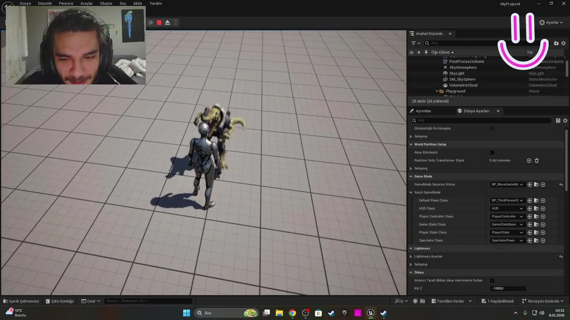The width and height of the screenshot is (570, 320).
Task: Click the visibility eye column header
Action: (x=411, y=52)
